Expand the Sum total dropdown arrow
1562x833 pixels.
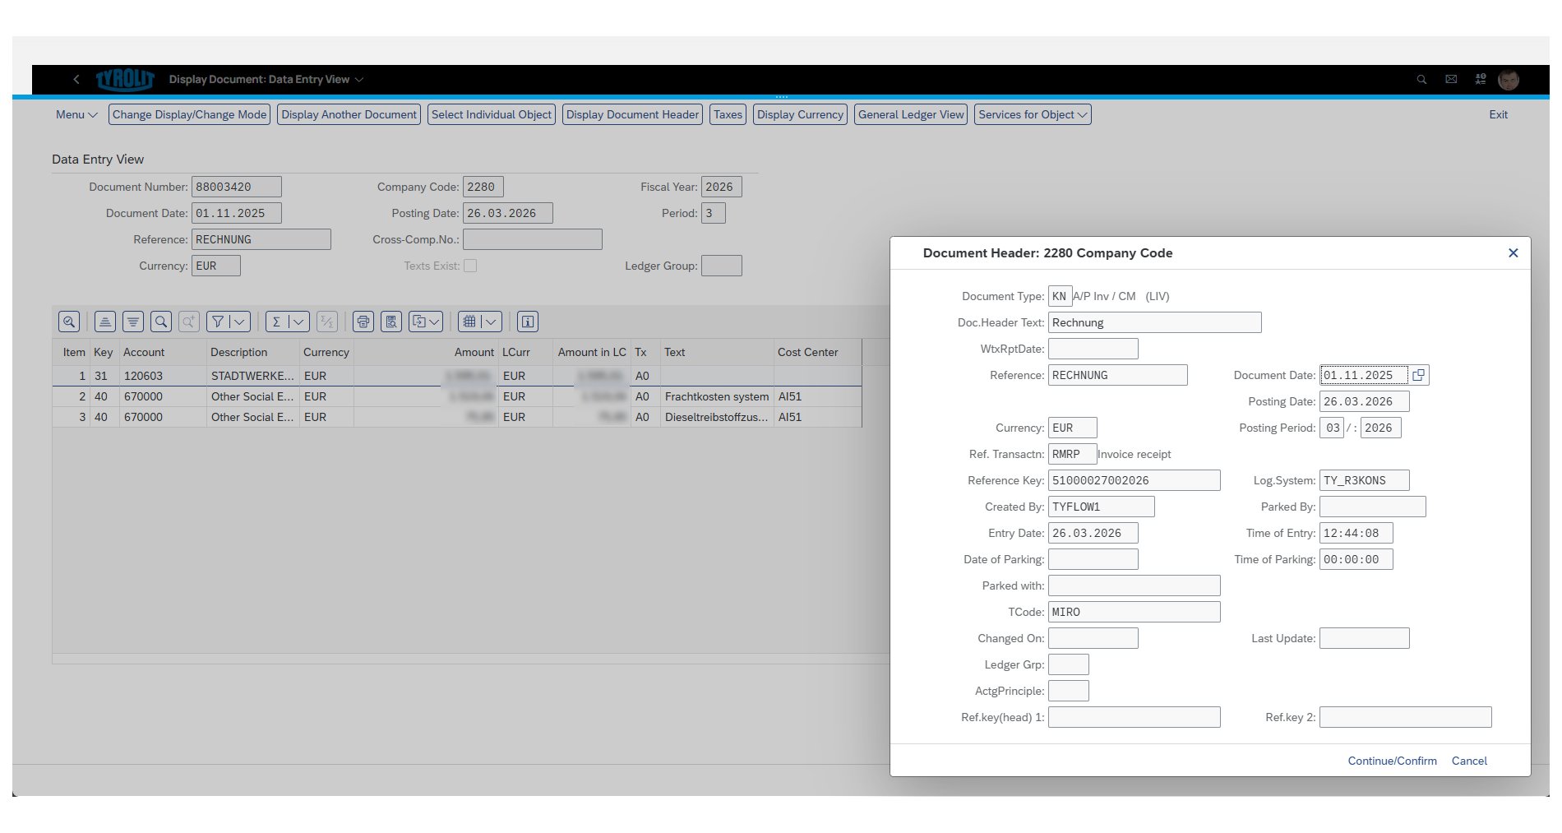298,322
